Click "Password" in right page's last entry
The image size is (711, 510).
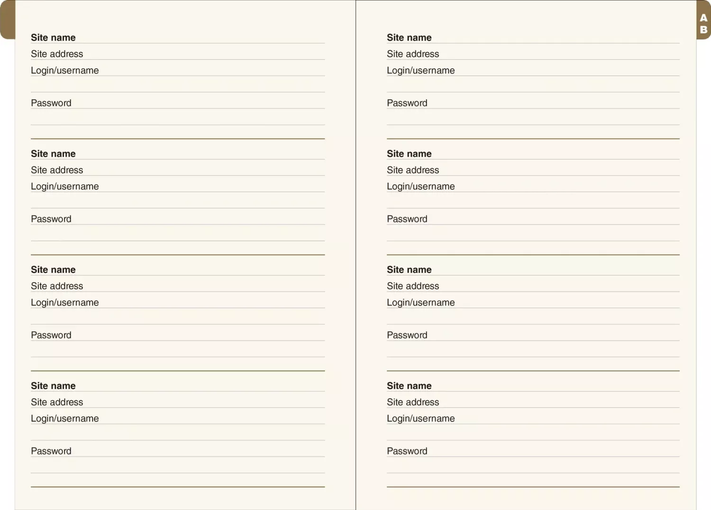(x=407, y=451)
